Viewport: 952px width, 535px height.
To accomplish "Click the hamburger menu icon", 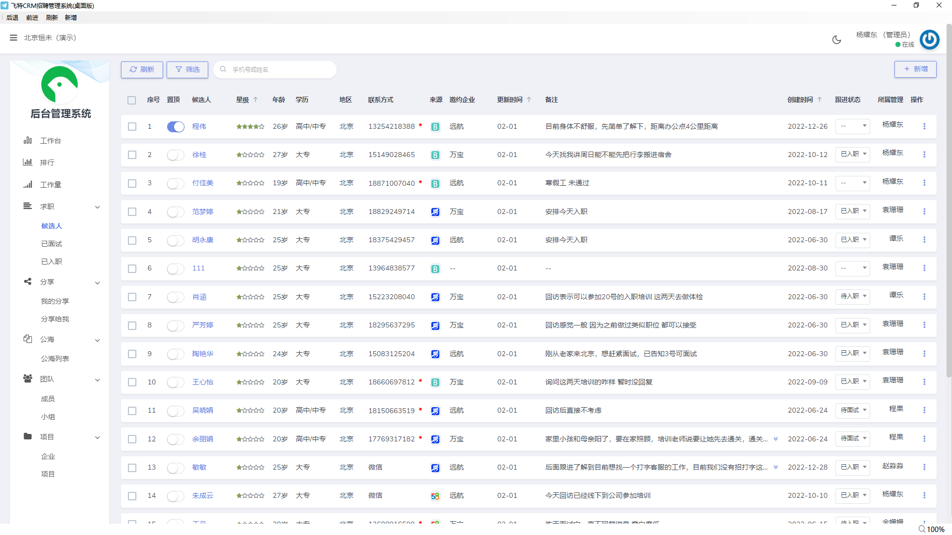I will (x=13, y=38).
